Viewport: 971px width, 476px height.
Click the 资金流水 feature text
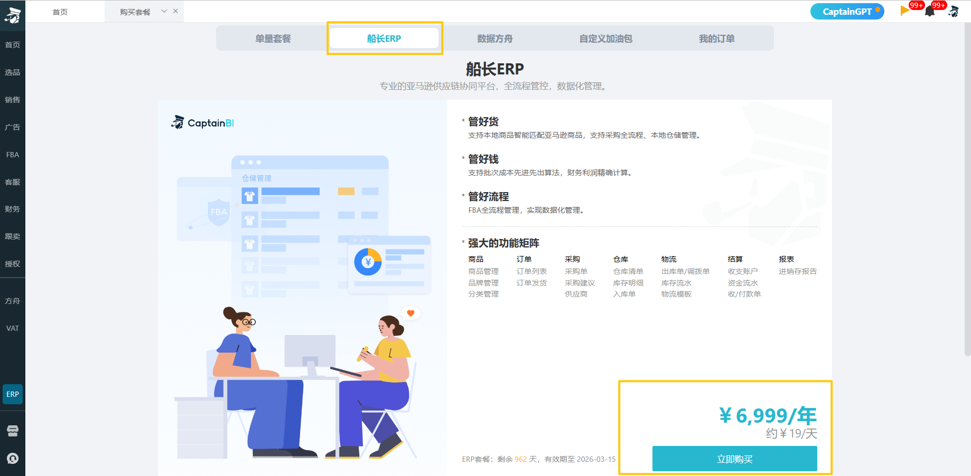point(743,283)
